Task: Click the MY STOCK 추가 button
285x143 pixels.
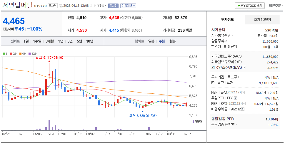Action: coord(250,6)
